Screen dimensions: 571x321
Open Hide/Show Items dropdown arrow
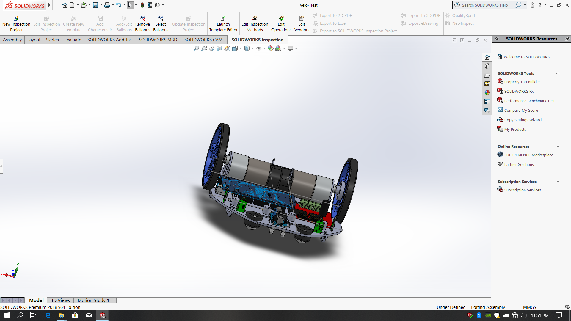[264, 48]
